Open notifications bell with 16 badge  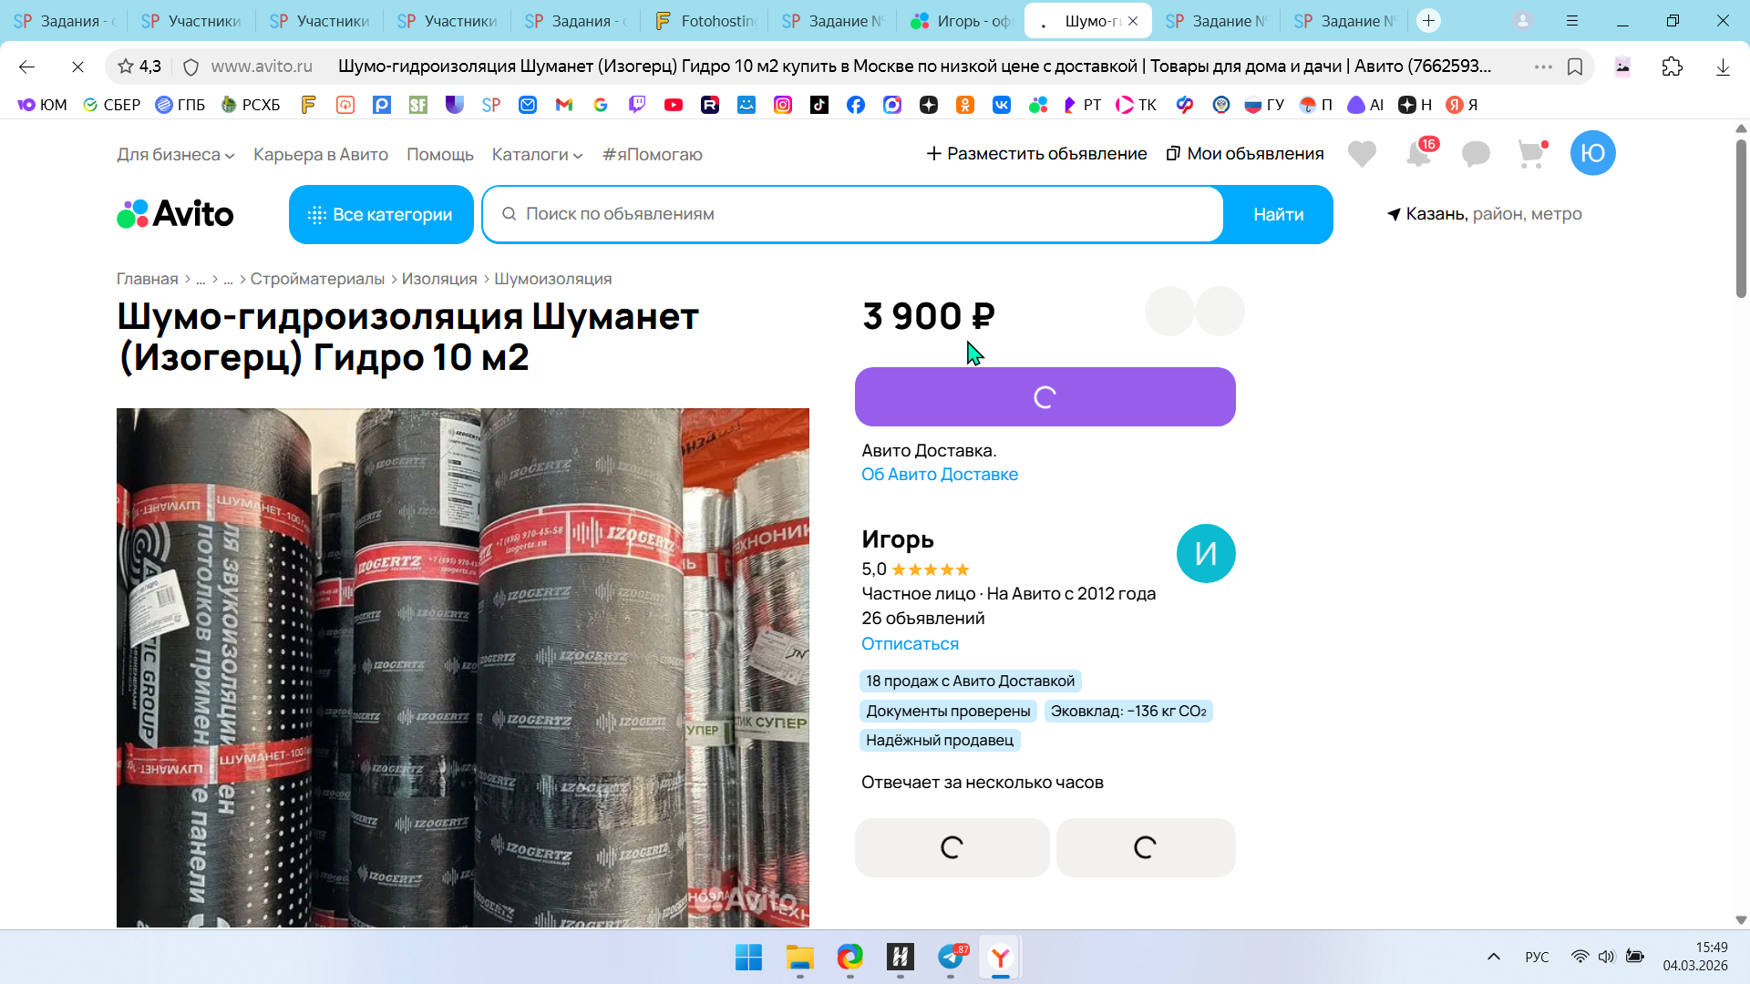tap(1418, 154)
